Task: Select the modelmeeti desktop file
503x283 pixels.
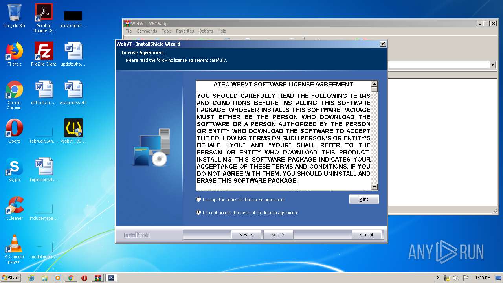Action: [x=44, y=249]
